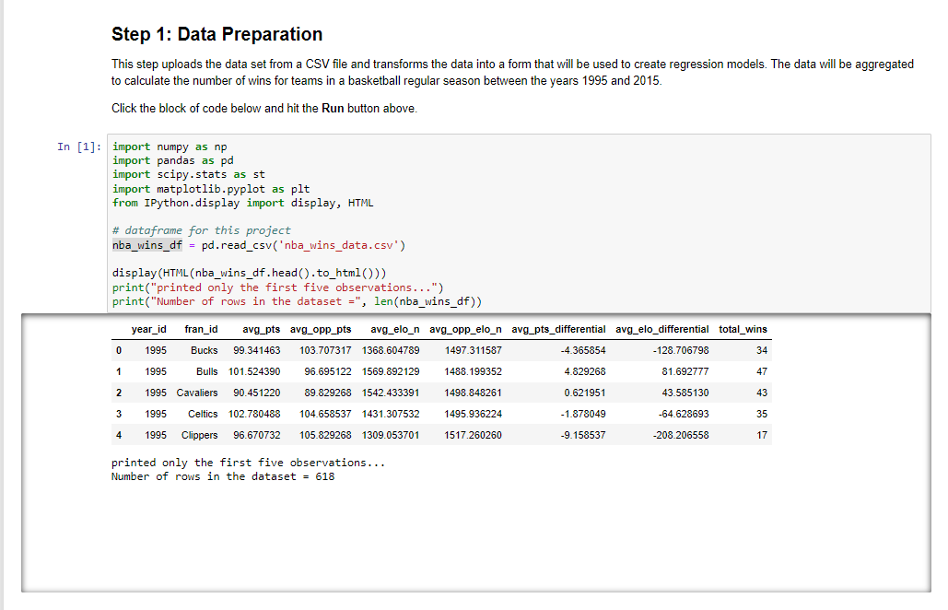The width and height of the screenshot is (948, 610).
Task: Click the value 90.451220
Action: coord(257,393)
